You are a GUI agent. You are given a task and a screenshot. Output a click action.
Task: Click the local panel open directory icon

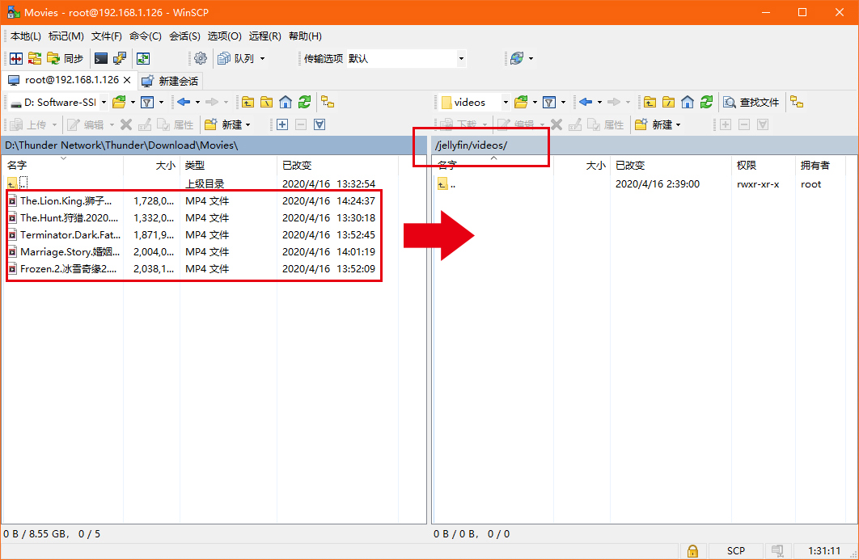(x=119, y=103)
